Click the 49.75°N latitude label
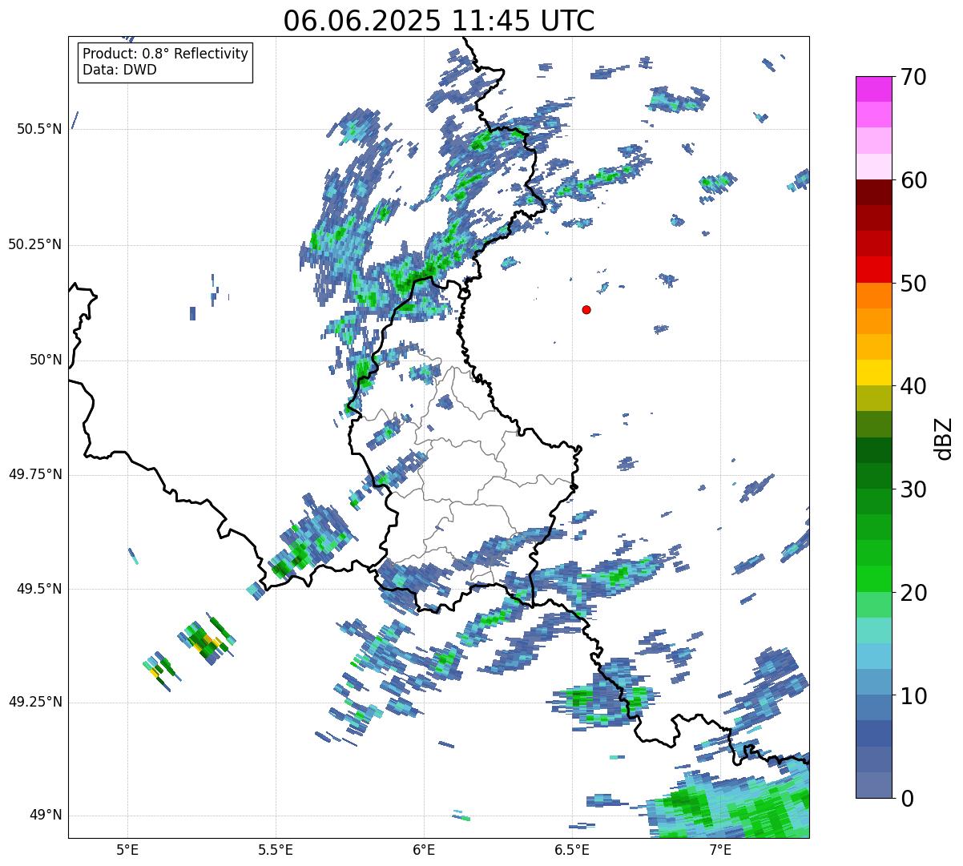The image size is (963, 866). (x=35, y=474)
